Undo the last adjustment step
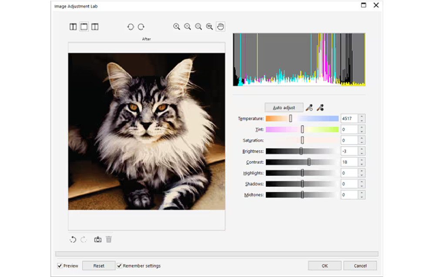Screen dimensions: 435x277 pos(73,239)
